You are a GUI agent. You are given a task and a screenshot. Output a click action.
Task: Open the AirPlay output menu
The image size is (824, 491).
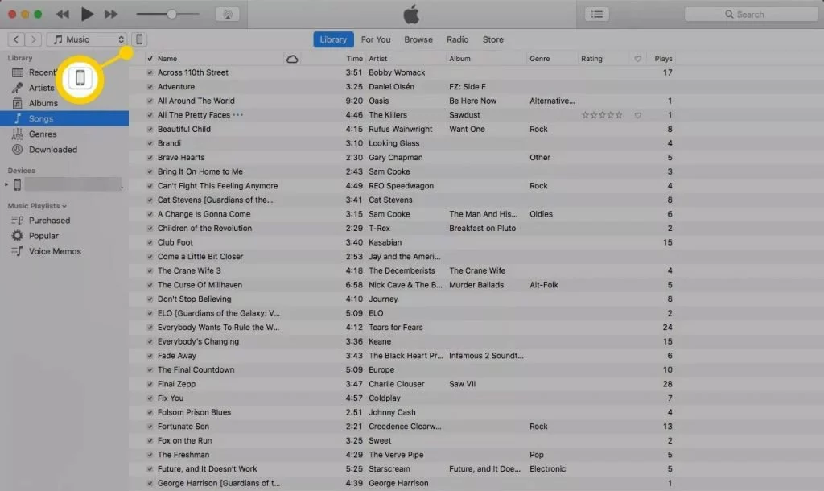227,14
